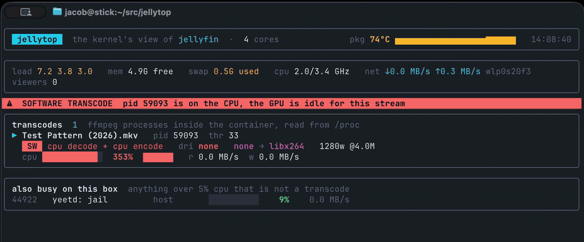Click 'also busy on this box' heading

coord(65,189)
